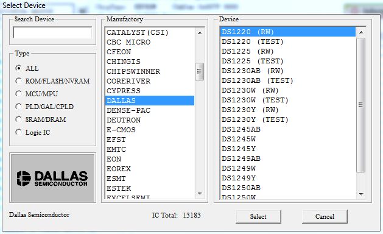Select DENSE-PAC manufacturer

point(150,110)
